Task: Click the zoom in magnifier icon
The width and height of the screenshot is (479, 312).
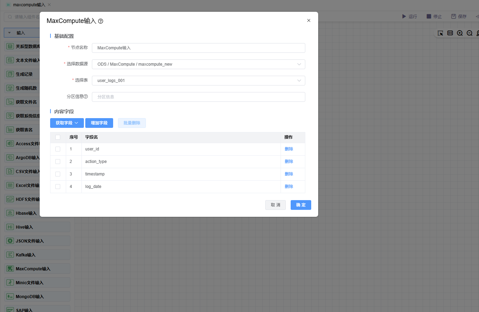Action: [460, 33]
